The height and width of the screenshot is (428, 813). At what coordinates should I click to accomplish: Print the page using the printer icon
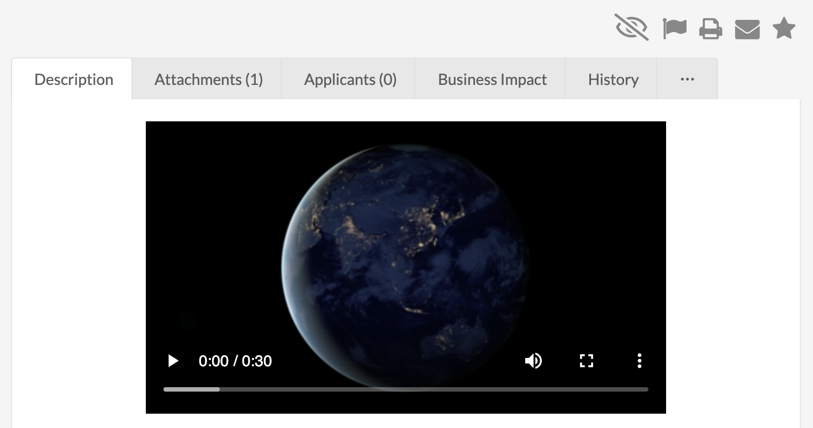tap(711, 29)
